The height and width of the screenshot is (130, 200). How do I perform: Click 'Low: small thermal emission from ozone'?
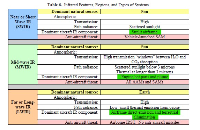[x=145, y=107]
